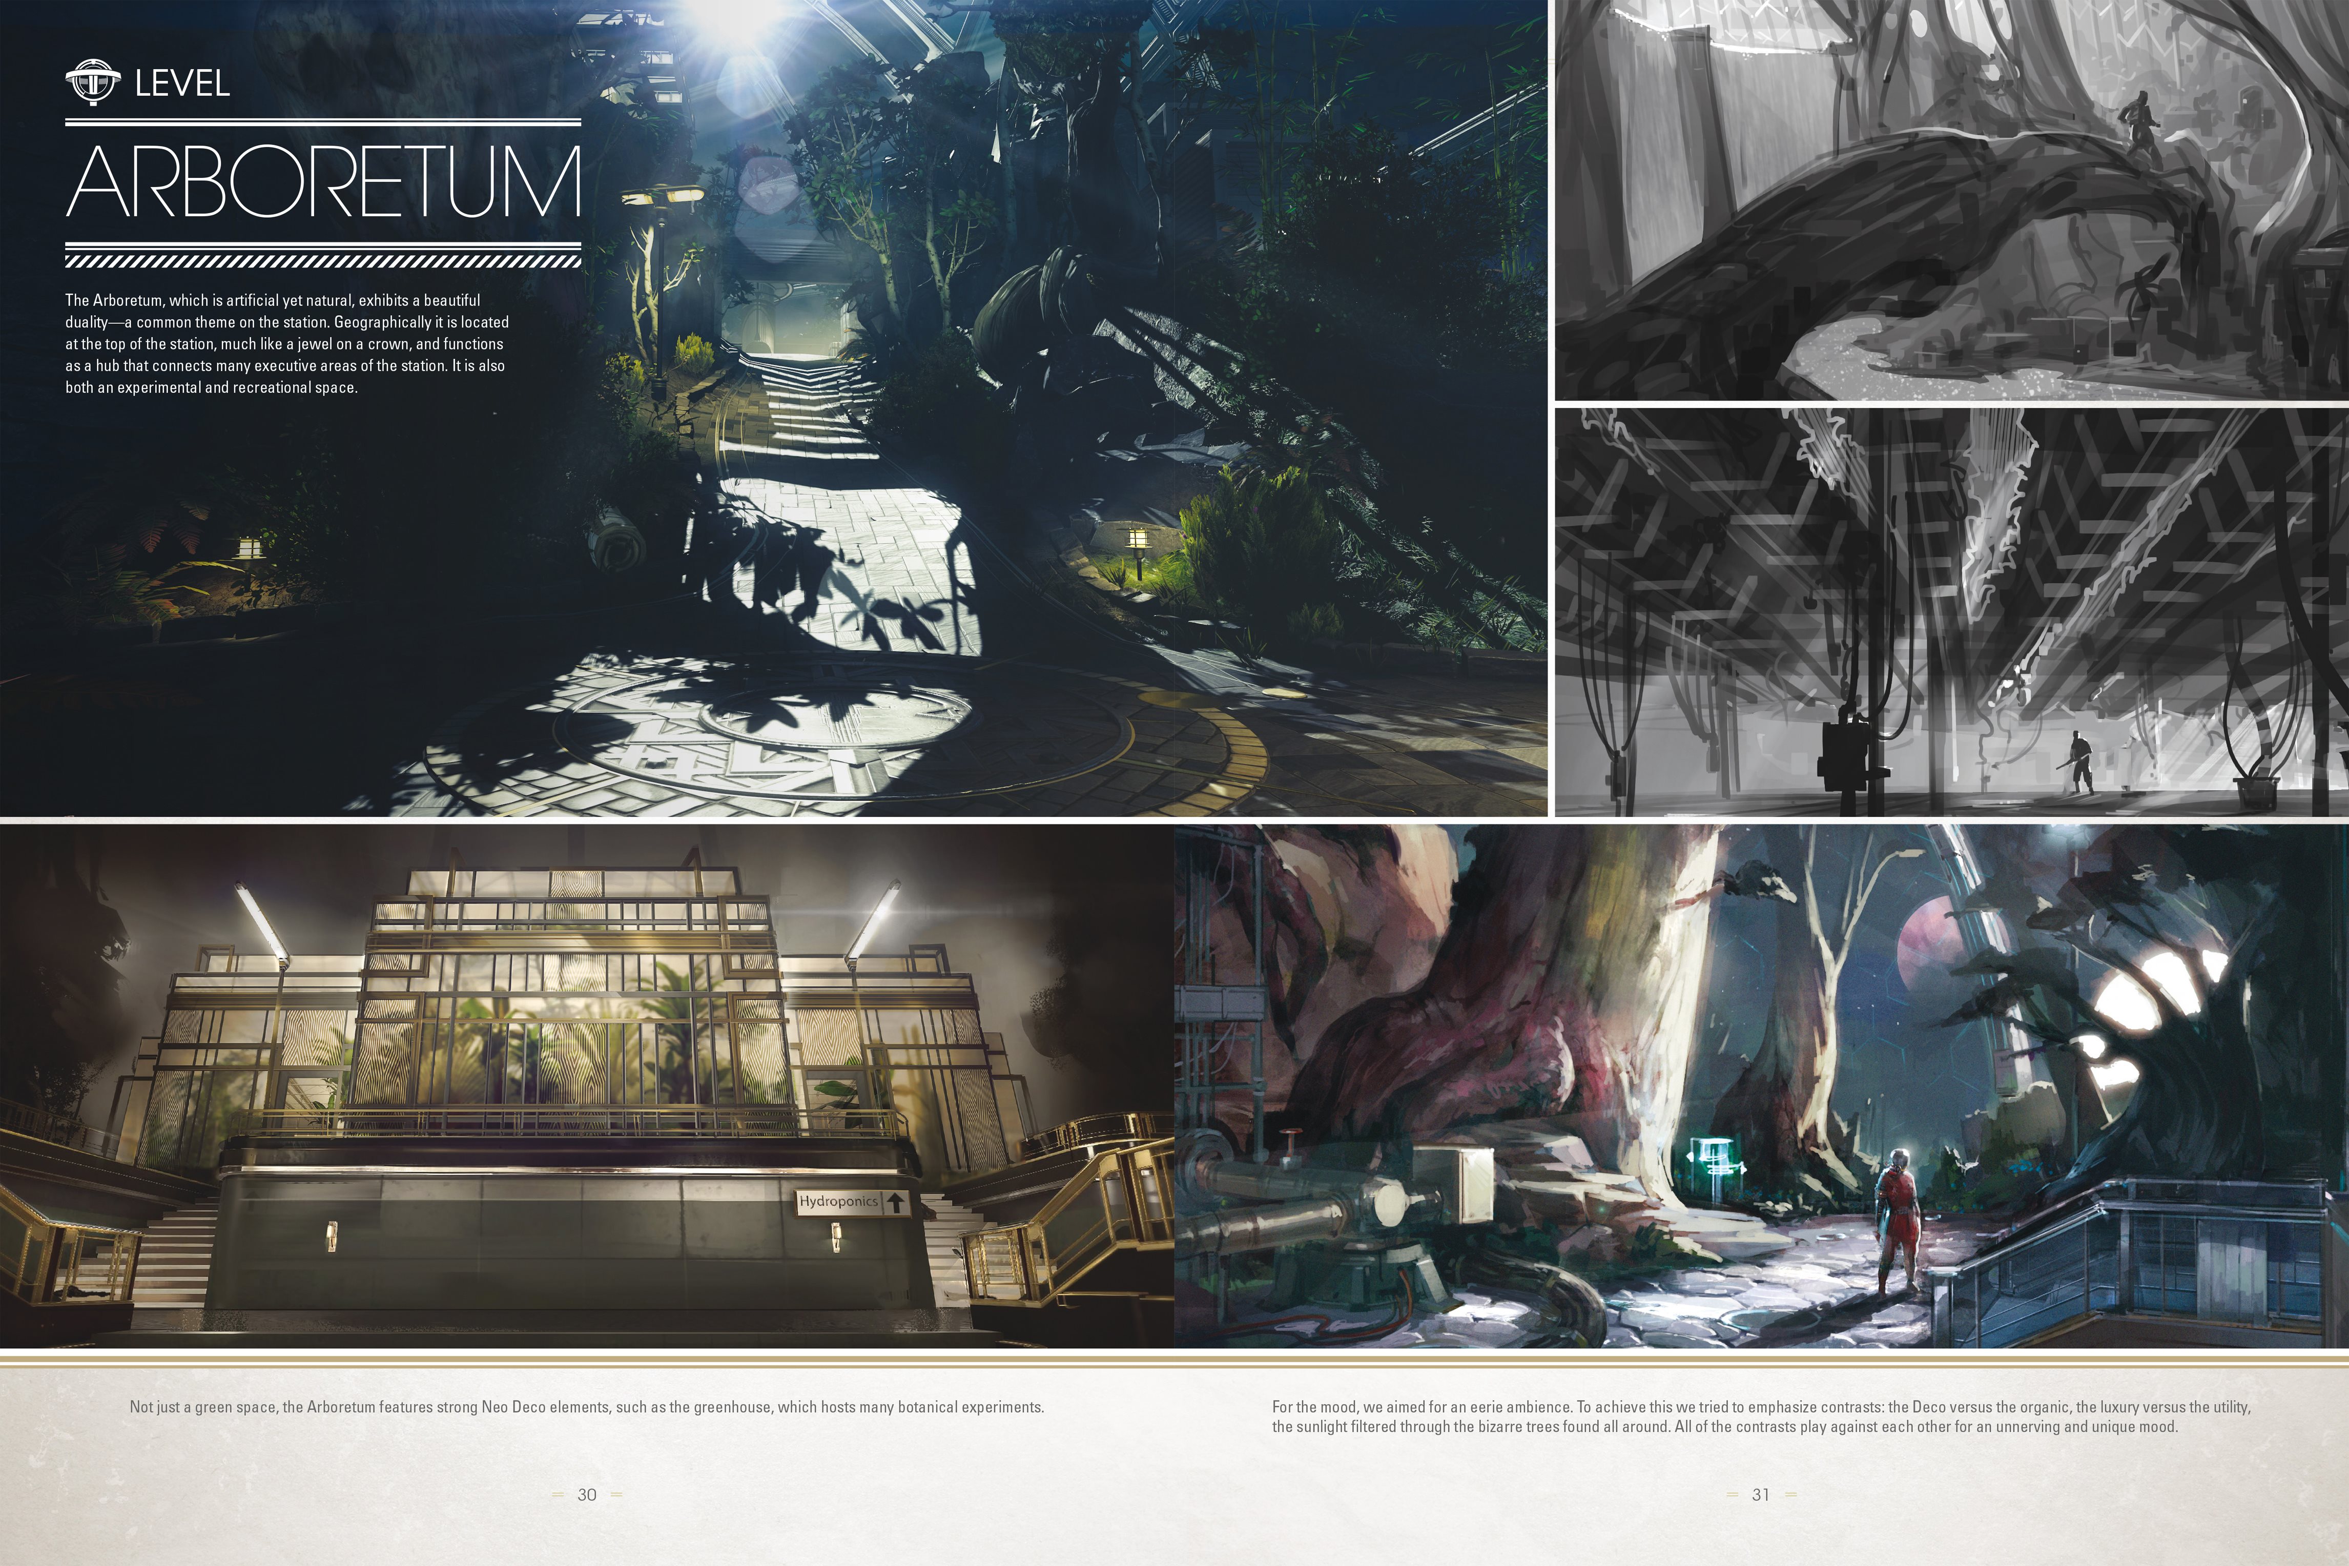Click the greenhouse Neo Deco caption text
The image size is (2349, 1566).
pyautogui.click(x=586, y=1406)
